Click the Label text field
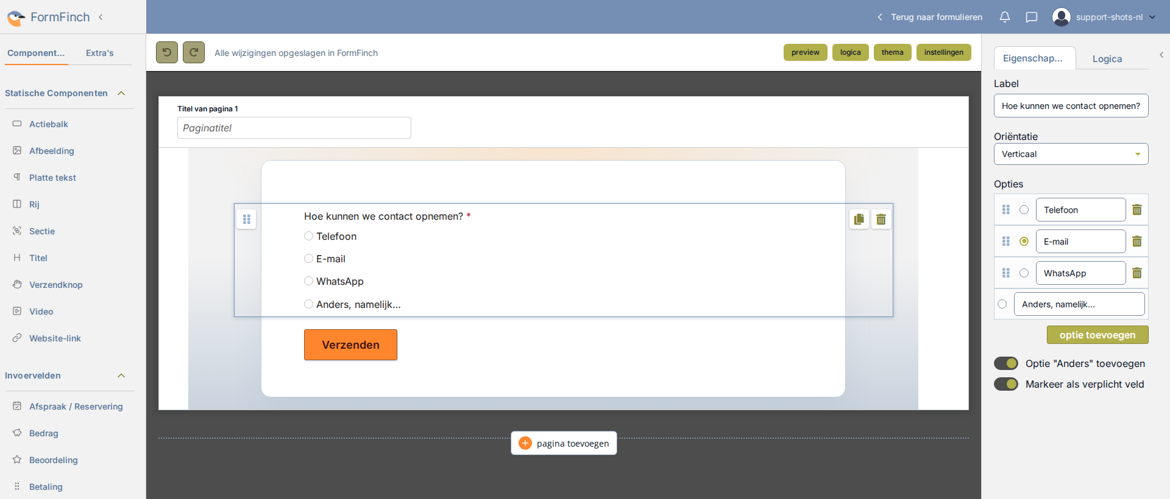The image size is (1170, 499). (x=1071, y=106)
